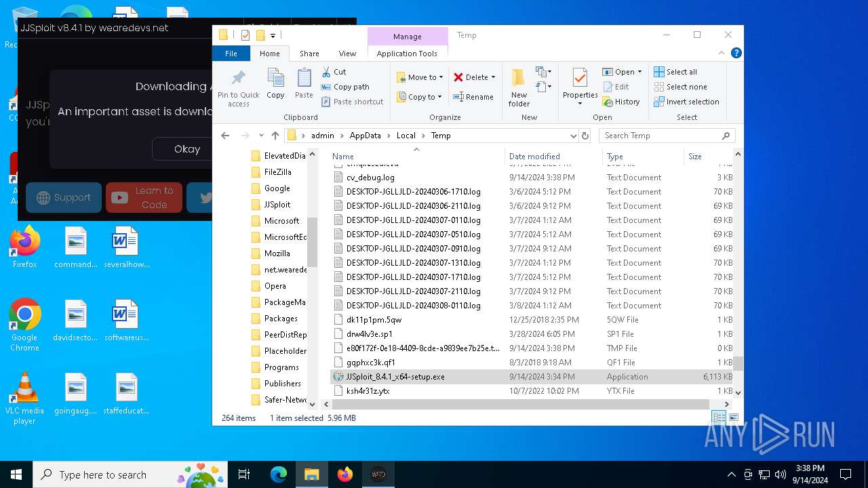Go back with Explorer back arrow

(x=225, y=136)
